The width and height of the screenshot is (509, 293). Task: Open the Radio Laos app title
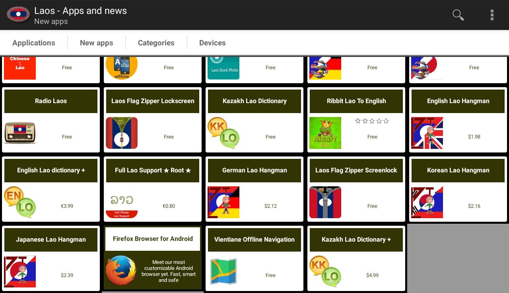point(51,101)
